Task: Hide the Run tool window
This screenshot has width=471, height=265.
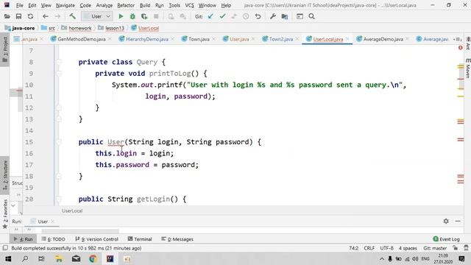Action: 458,221
